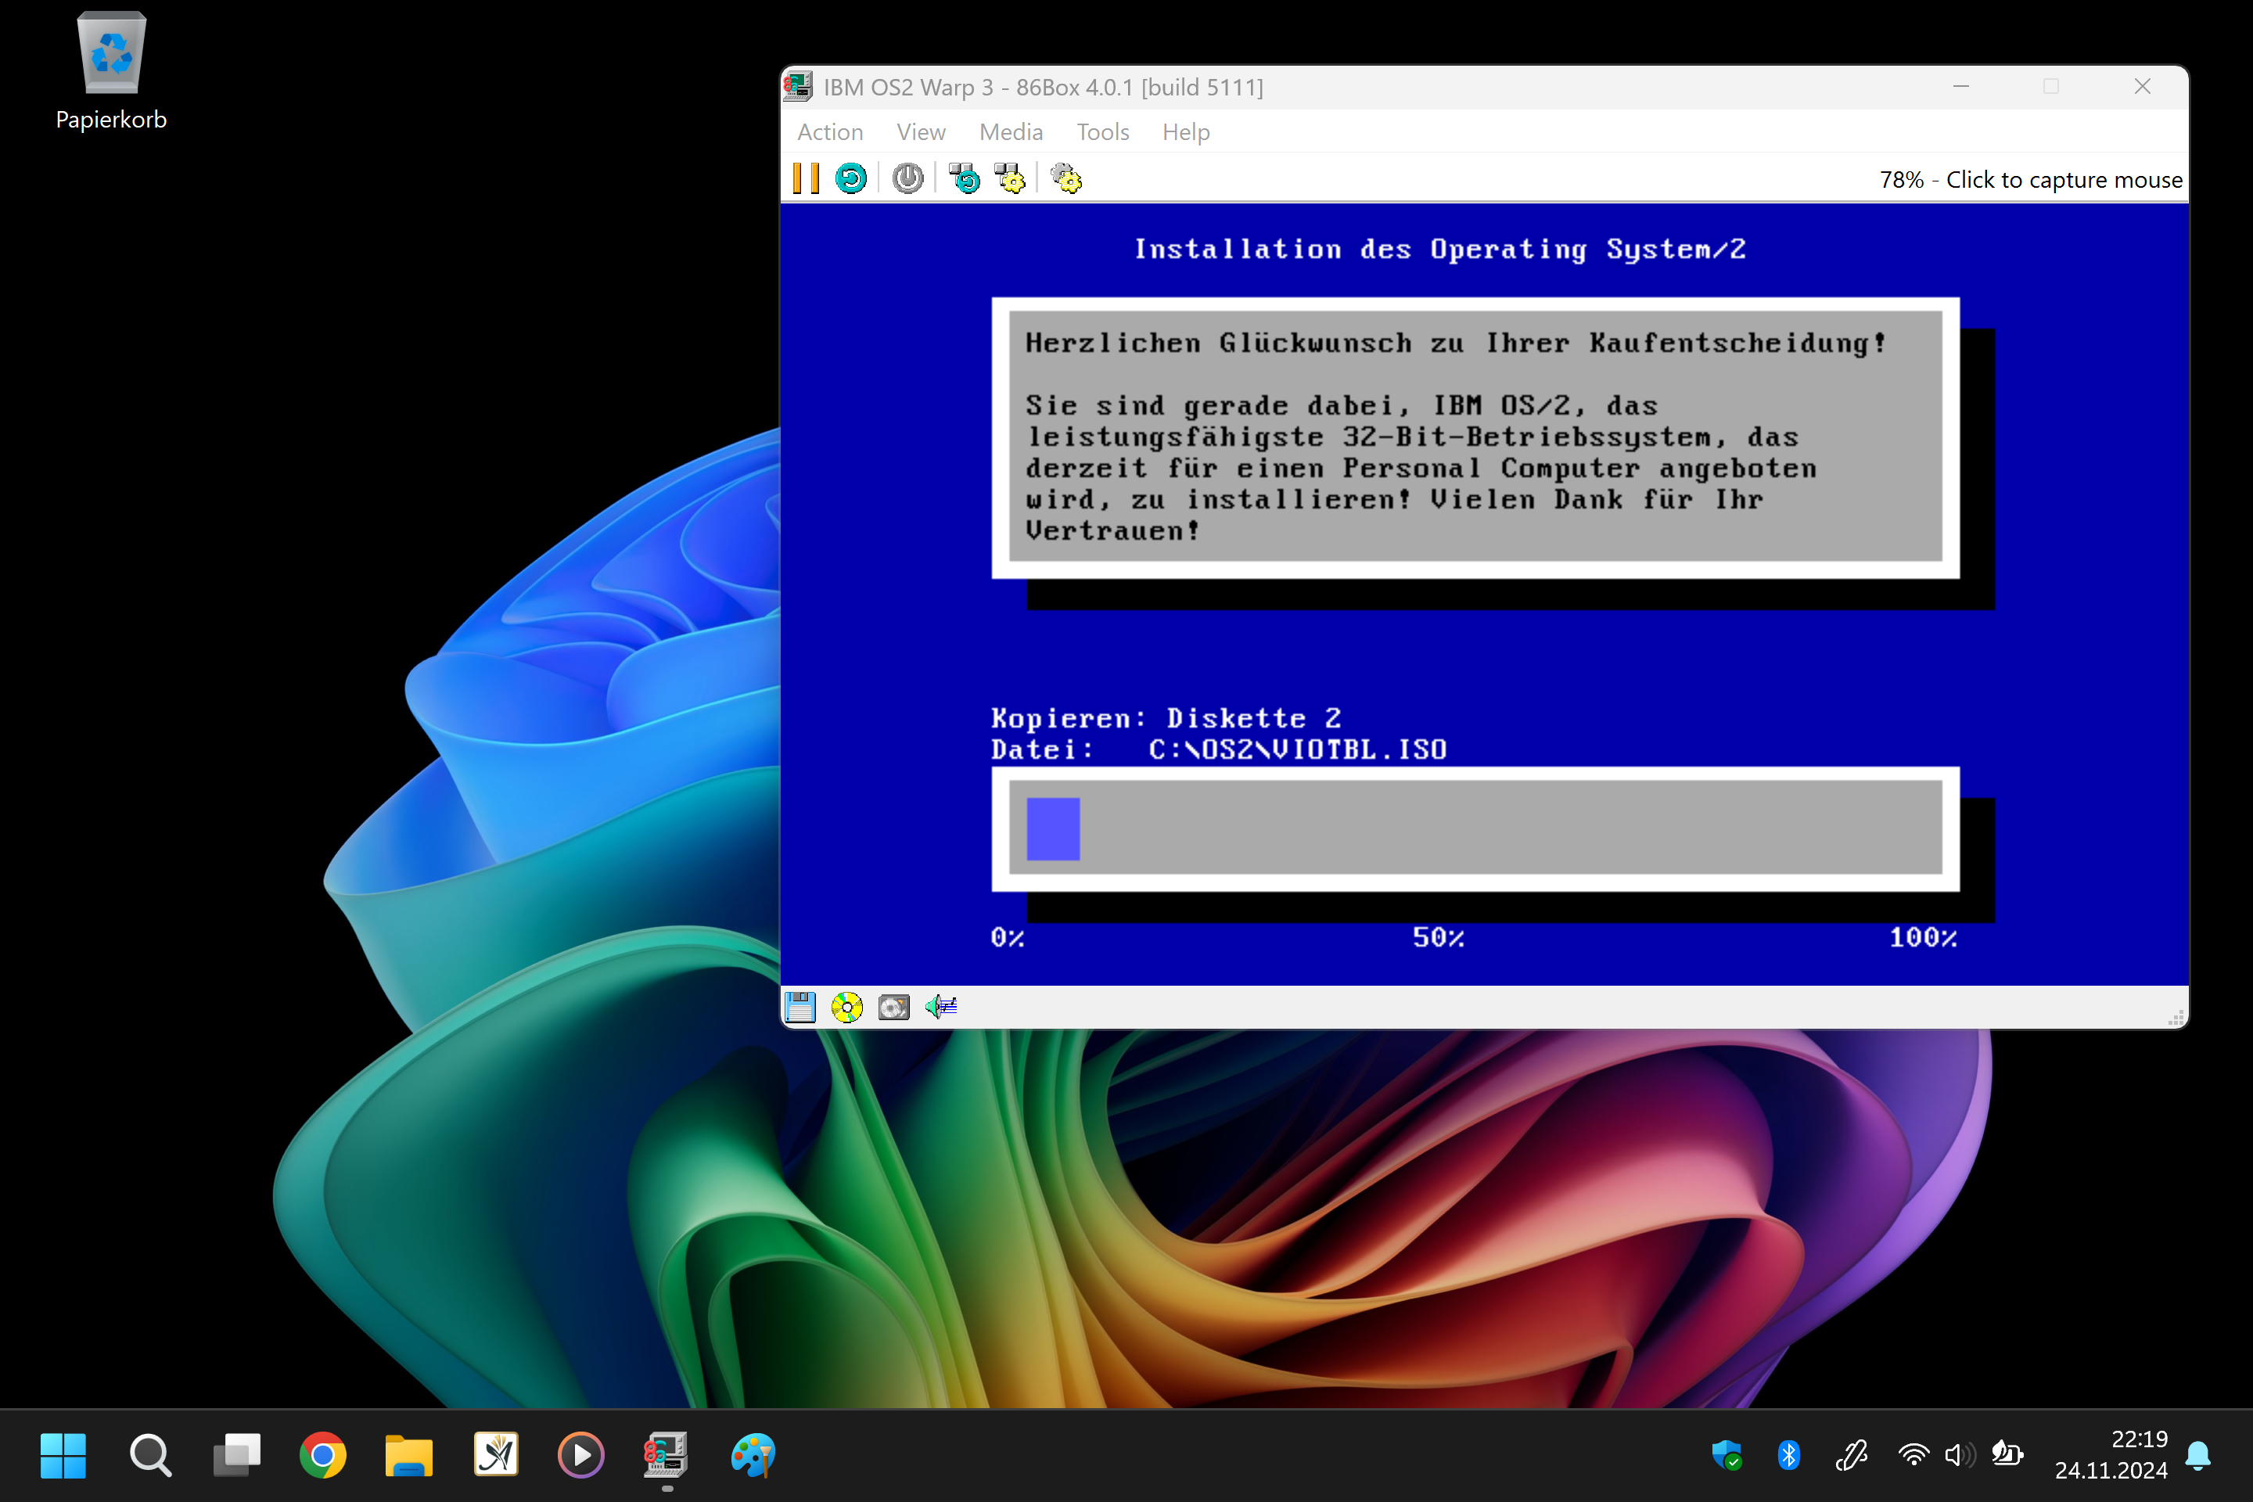This screenshot has width=2253, height=1502.
Task: Open the Media menu
Action: pyautogui.click(x=1011, y=132)
